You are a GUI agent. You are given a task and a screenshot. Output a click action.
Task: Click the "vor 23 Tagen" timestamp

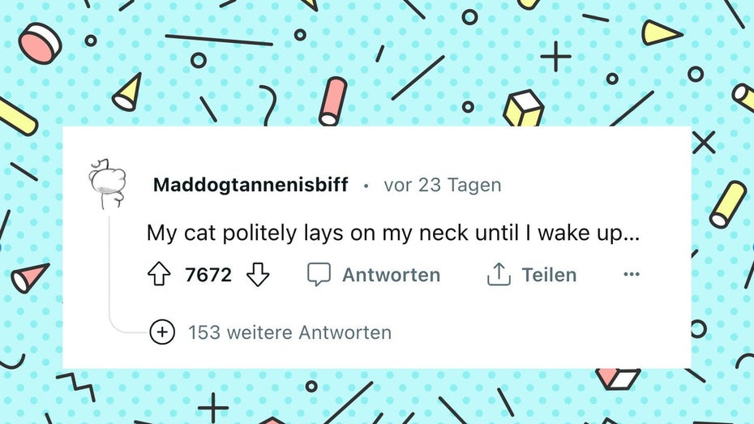pyautogui.click(x=443, y=185)
